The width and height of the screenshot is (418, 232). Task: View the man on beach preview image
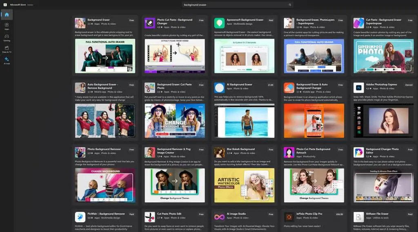244,121
